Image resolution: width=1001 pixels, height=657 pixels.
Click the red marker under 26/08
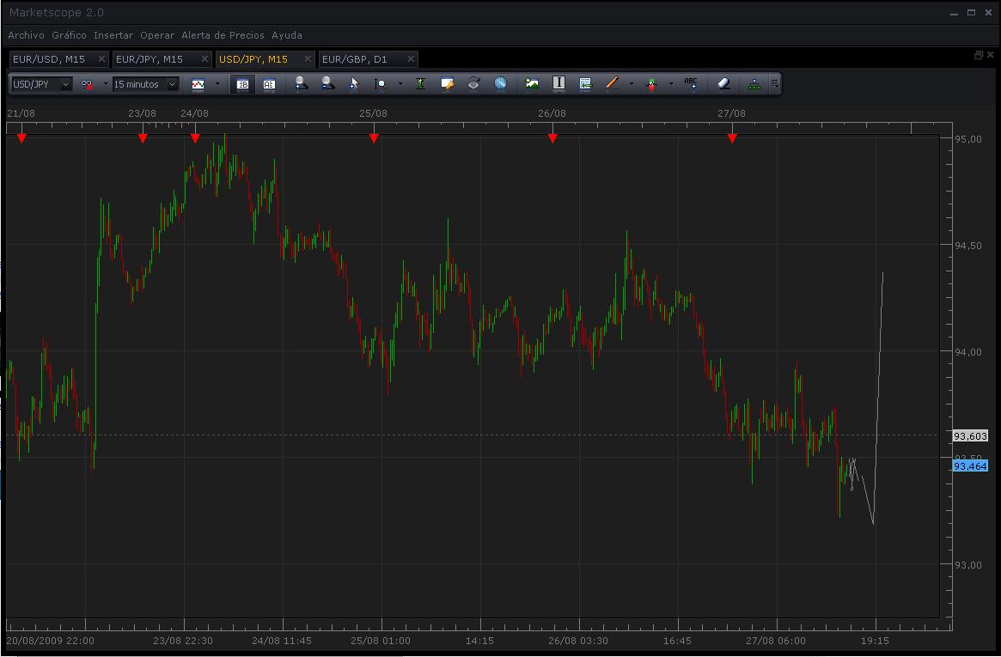[x=552, y=138]
